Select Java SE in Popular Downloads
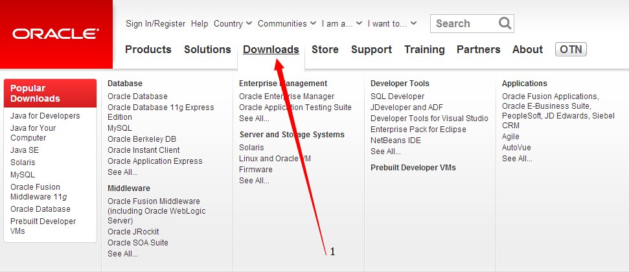The height and width of the screenshot is (272, 629). point(25,150)
